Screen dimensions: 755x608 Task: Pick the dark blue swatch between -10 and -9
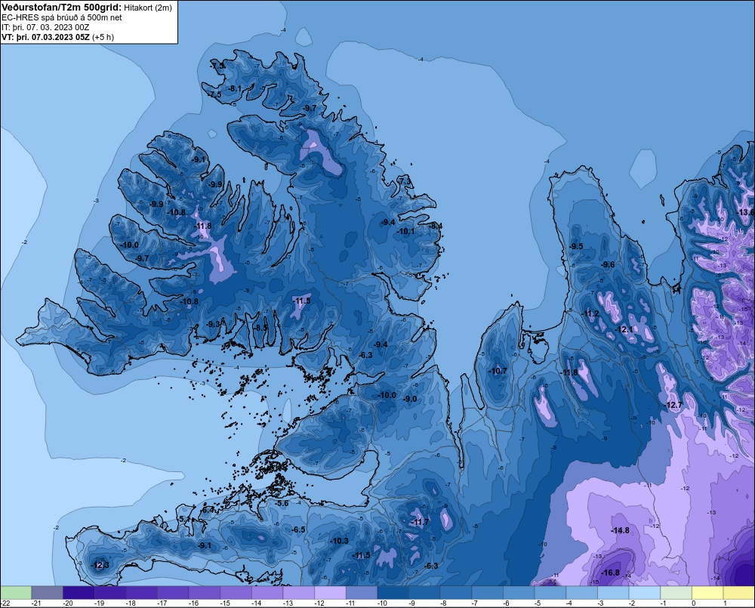pyautogui.click(x=393, y=593)
